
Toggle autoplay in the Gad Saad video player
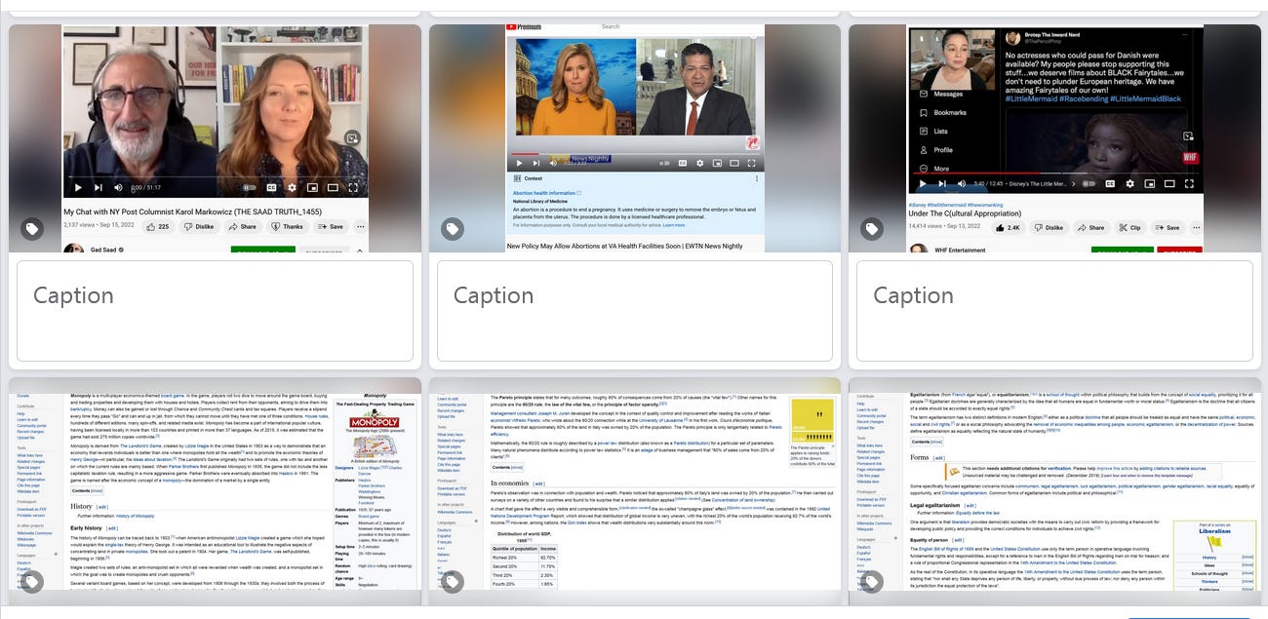pos(250,187)
